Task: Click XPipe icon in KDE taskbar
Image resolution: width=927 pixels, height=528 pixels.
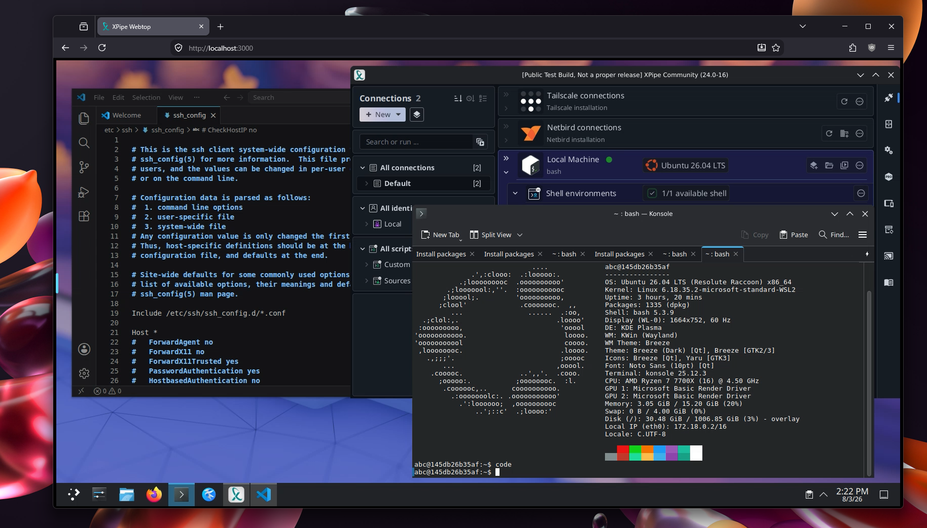Action: tap(236, 494)
